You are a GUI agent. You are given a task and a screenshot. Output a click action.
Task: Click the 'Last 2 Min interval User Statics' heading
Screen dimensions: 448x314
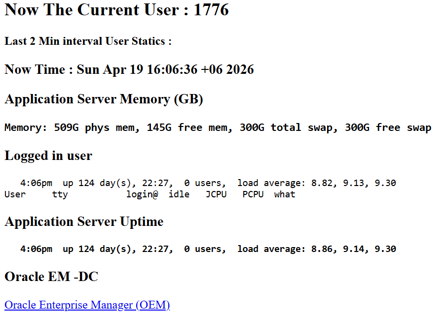click(88, 41)
